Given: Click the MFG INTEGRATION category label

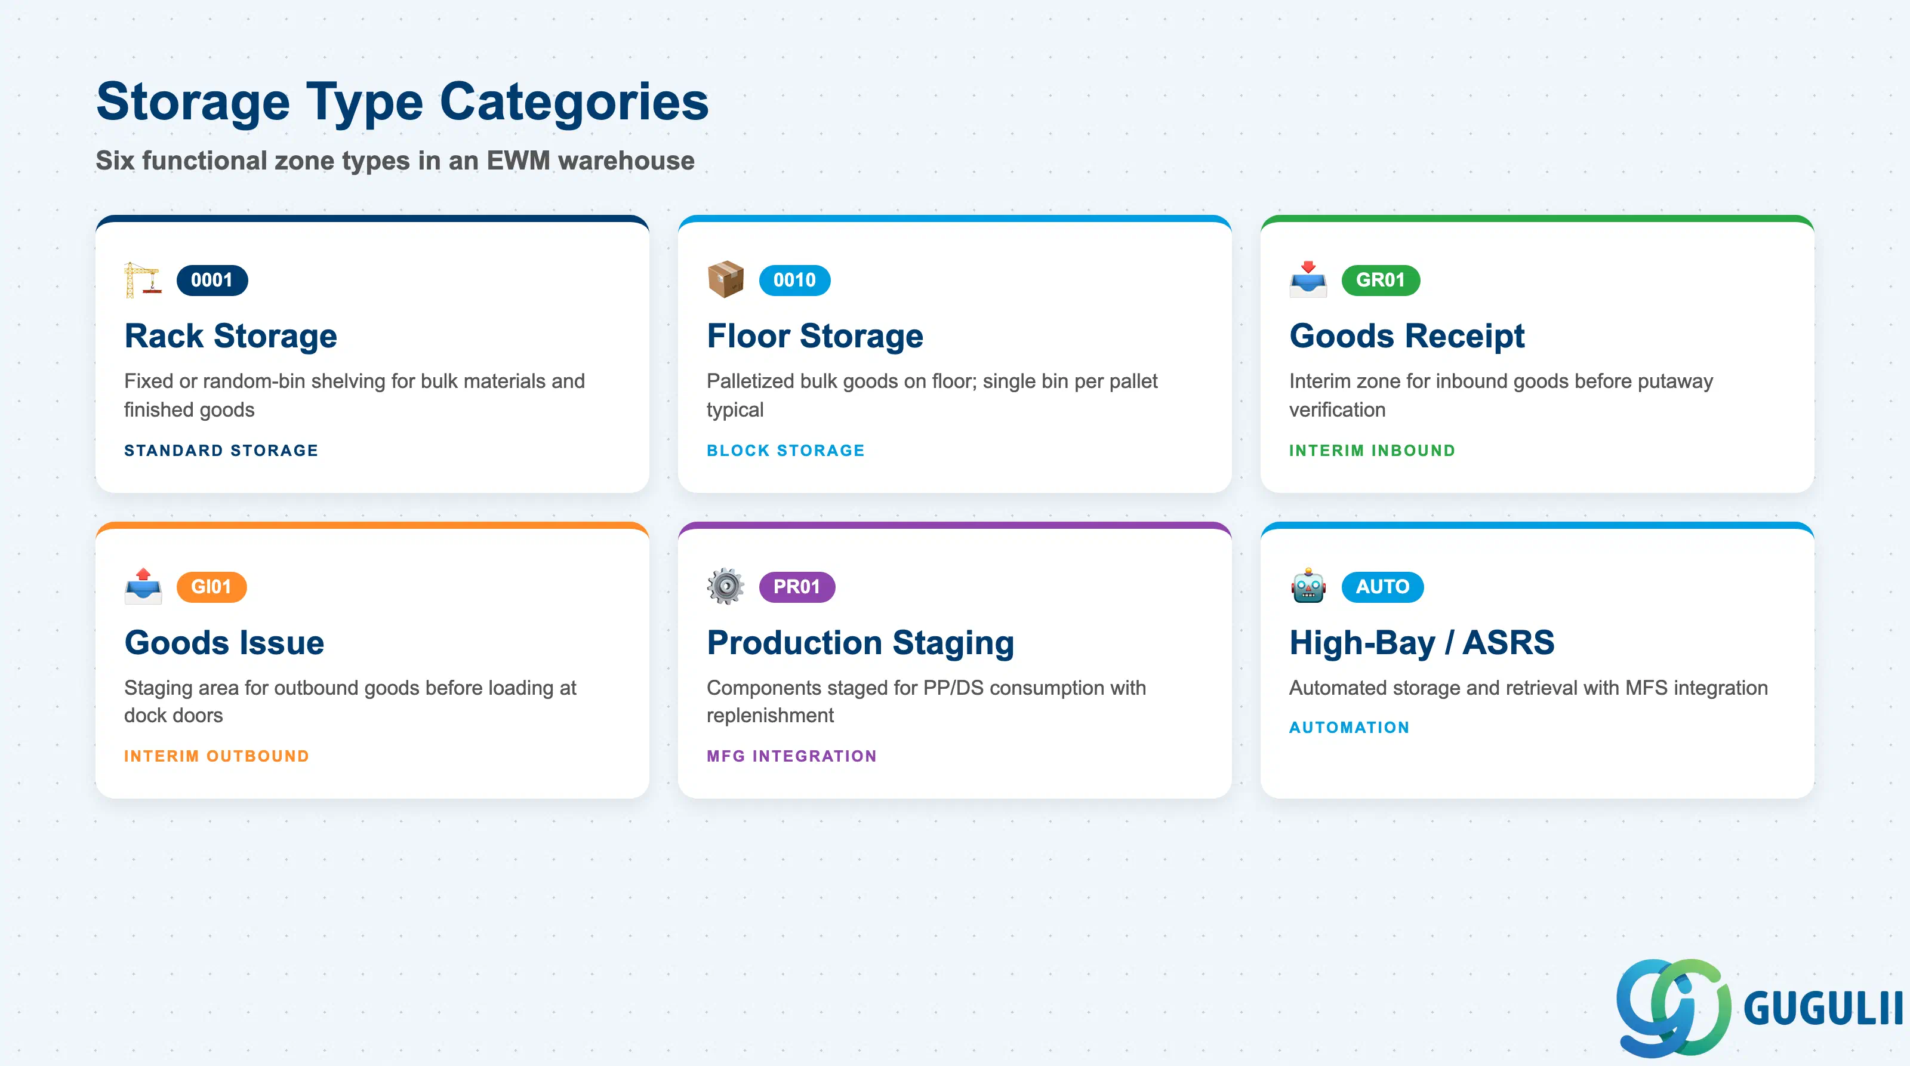Looking at the screenshot, I should 791,756.
